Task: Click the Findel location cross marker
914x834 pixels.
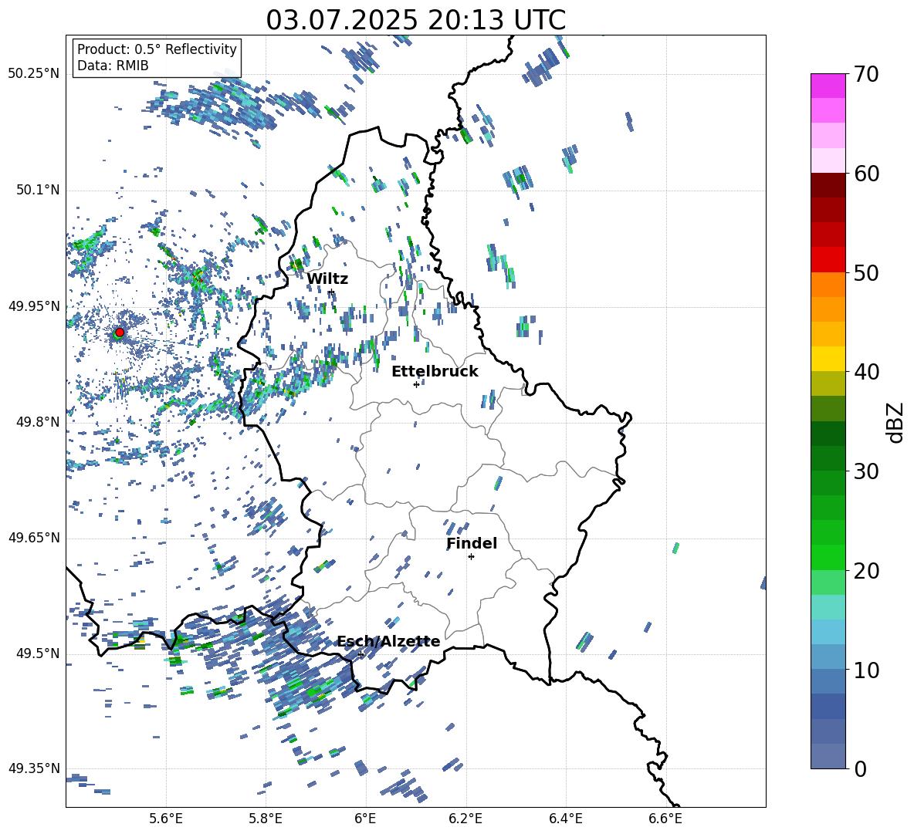Action: pyautogui.click(x=471, y=557)
